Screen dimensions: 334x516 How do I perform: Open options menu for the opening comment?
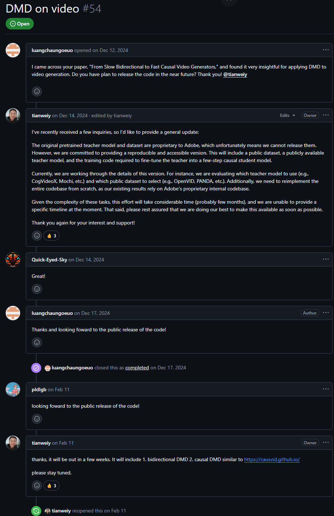coord(325,50)
